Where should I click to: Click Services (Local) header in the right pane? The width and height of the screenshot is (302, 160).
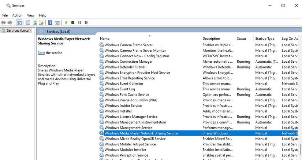[58, 32]
